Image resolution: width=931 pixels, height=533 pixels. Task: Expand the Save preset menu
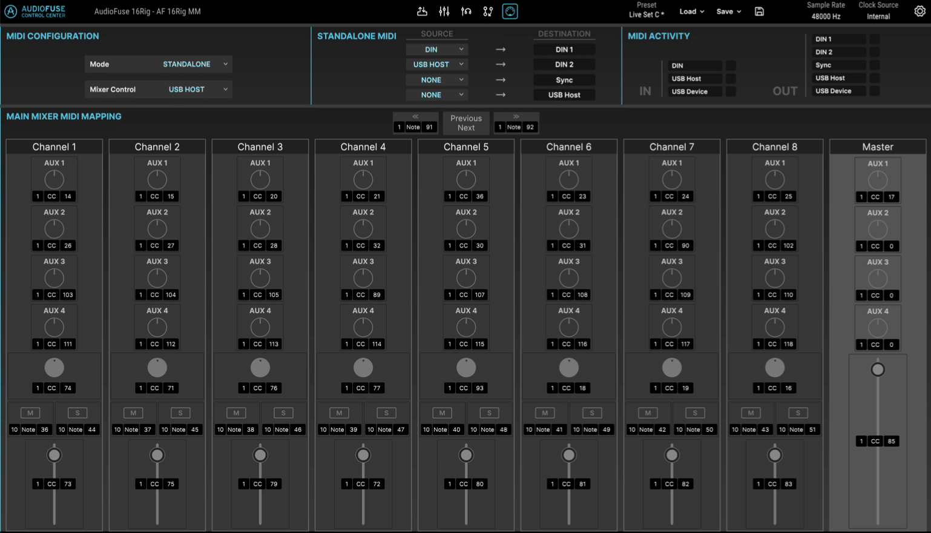[x=729, y=12]
